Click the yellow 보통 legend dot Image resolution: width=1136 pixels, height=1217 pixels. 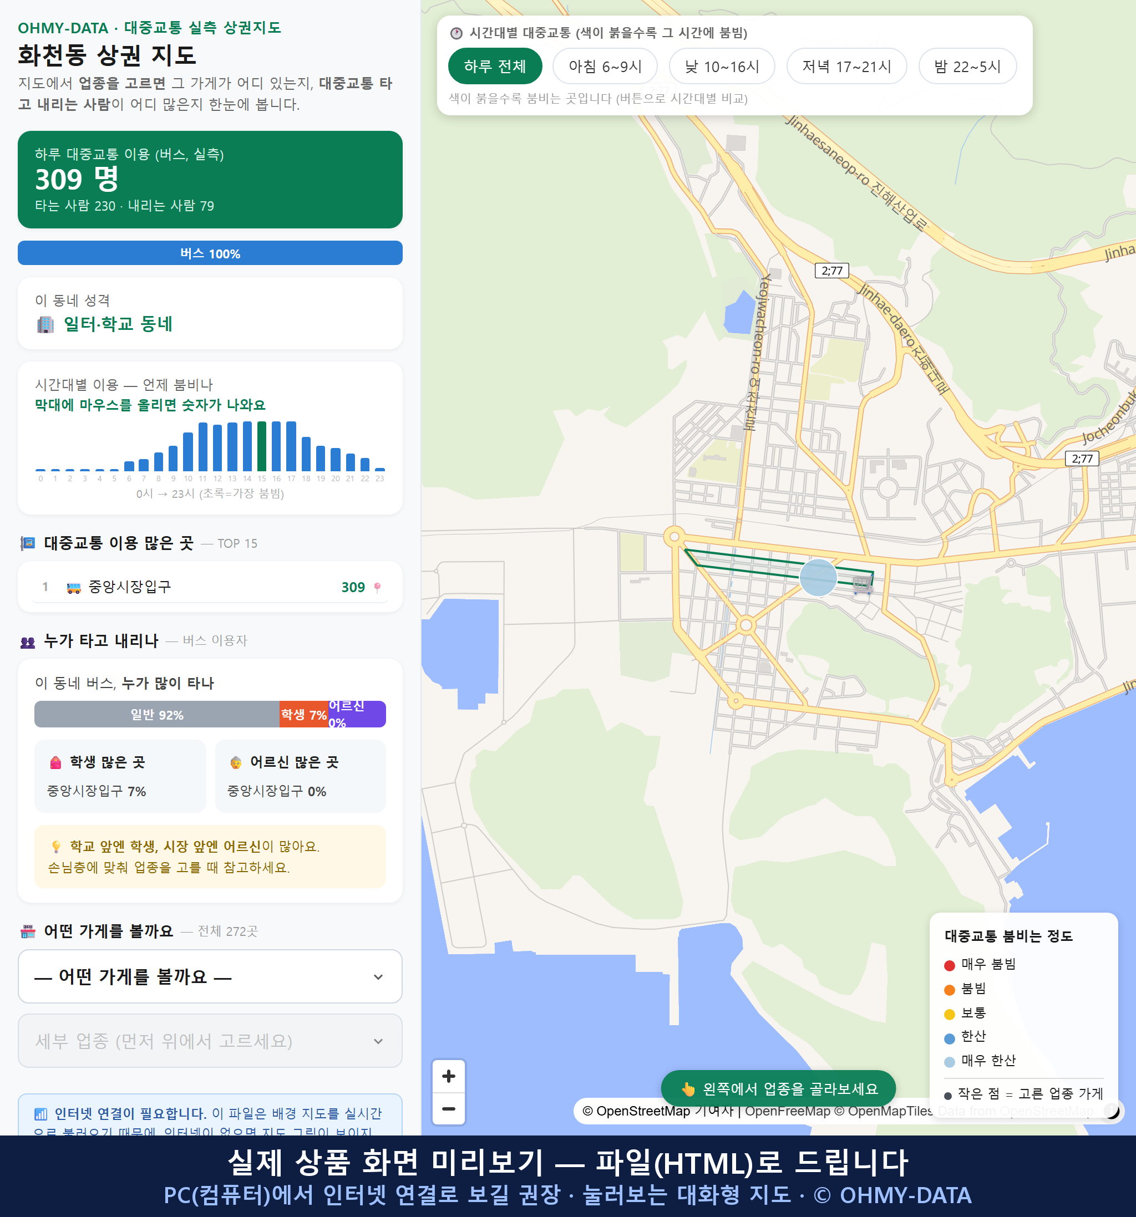pyautogui.click(x=950, y=1015)
